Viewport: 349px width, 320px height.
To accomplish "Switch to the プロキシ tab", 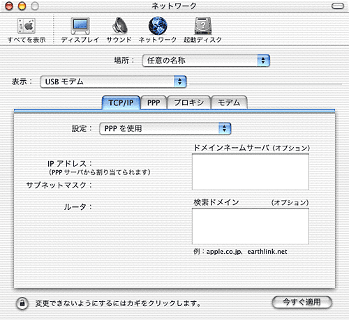I will point(189,102).
